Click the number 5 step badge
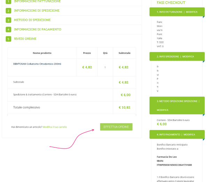The width and height of the screenshot is (209, 182). (8, 39)
